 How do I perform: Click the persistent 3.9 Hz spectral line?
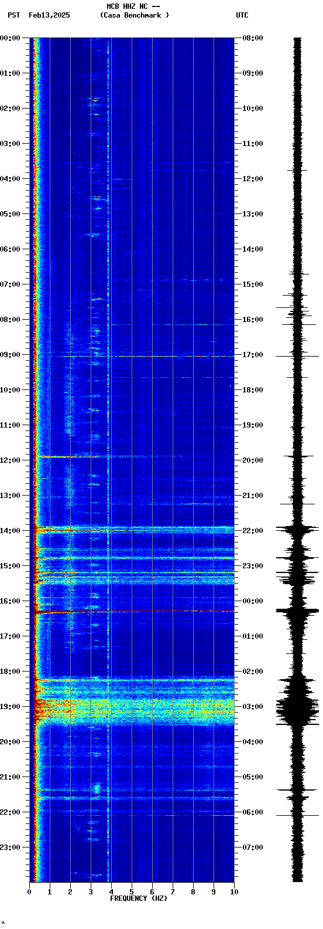[x=108, y=460]
